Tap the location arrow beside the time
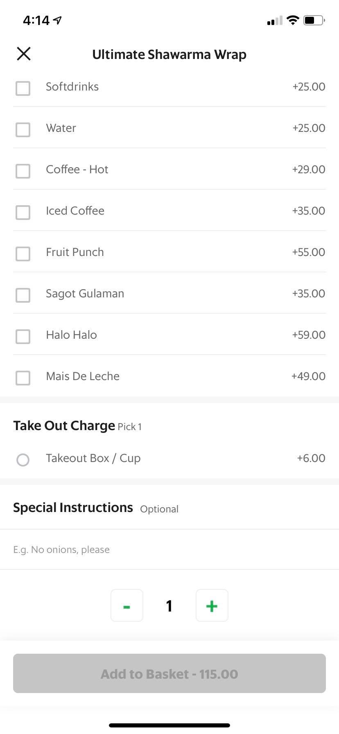The width and height of the screenshot is (339, 734). 58,20
